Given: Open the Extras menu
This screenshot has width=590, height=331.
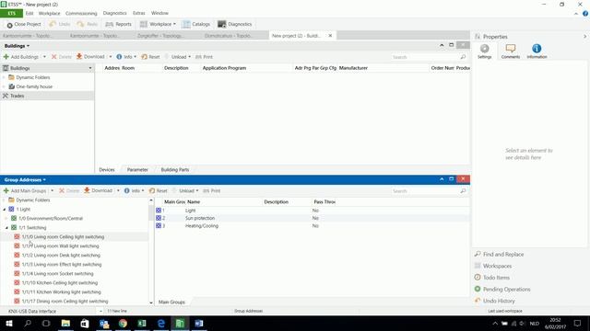Looking at the screenshot, I should pos(139,13).
